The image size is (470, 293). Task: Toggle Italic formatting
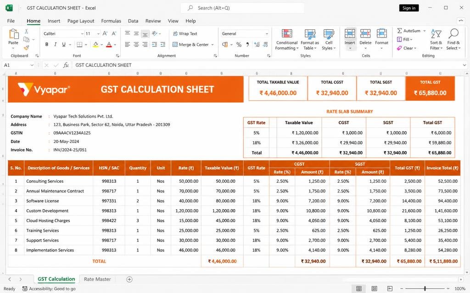[x=55, y=44]
